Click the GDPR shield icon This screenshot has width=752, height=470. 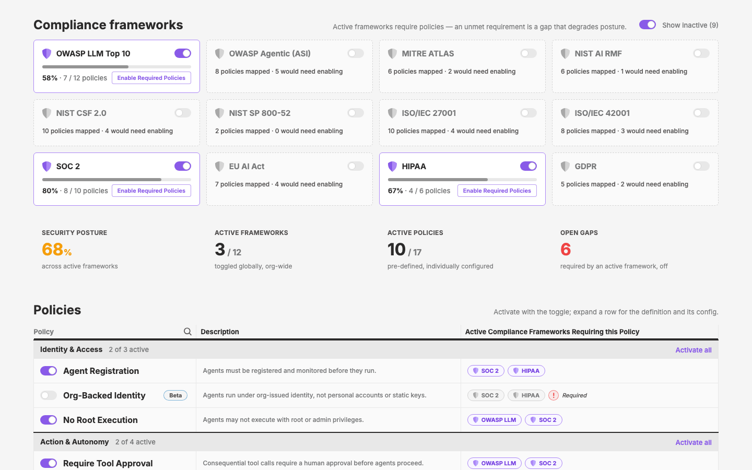coord(565,166)
